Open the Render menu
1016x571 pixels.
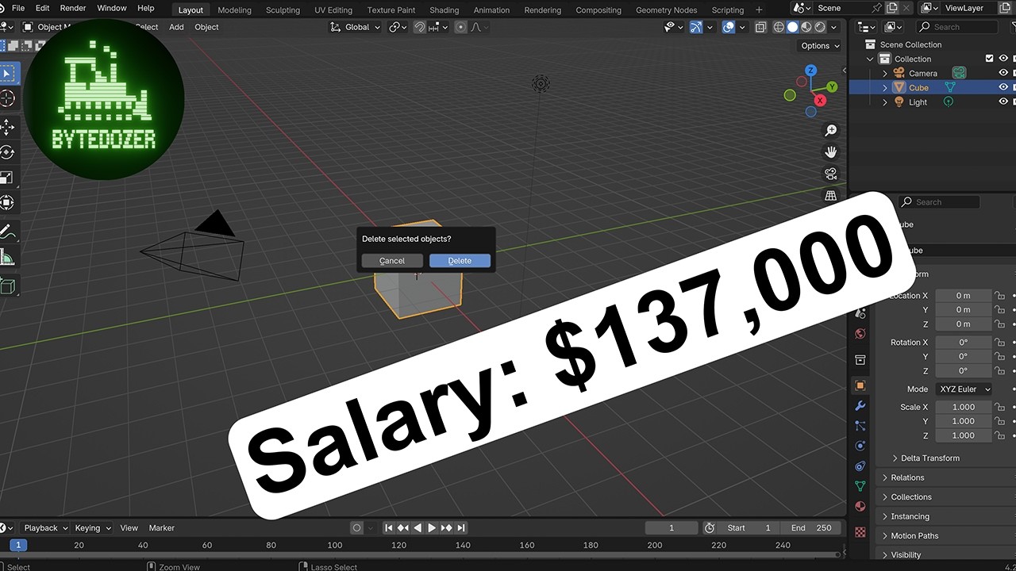pos(73,8)
